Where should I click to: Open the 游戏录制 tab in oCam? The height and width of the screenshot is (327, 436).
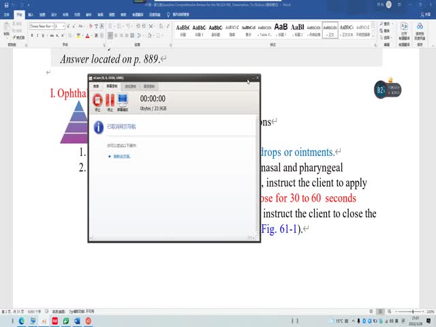pos(130,87)
